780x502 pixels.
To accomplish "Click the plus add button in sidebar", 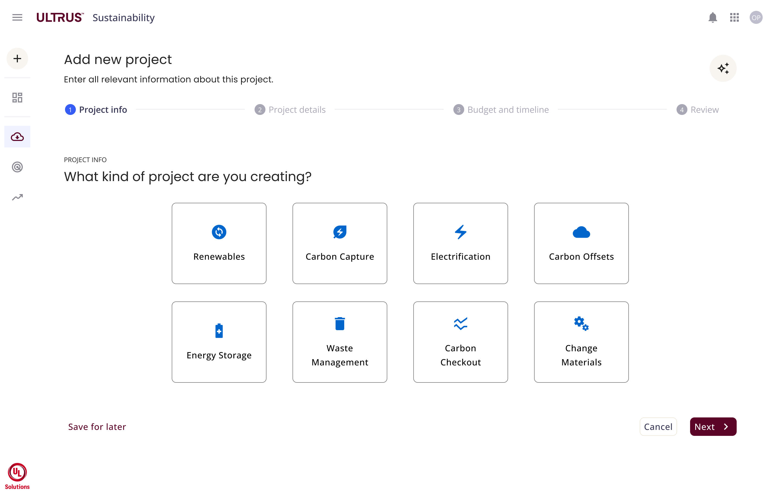I will pyautogui.click(x=17, y=59).
